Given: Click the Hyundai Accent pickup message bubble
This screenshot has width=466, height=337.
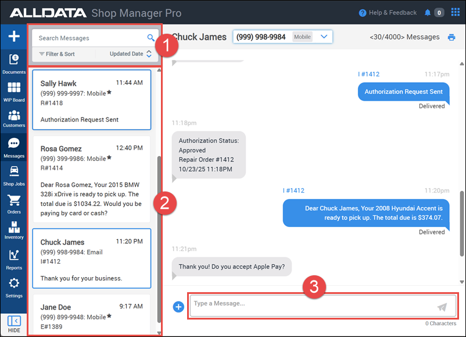Looking at the screenshot, I should pyautogui.click(x=366, y=213).
